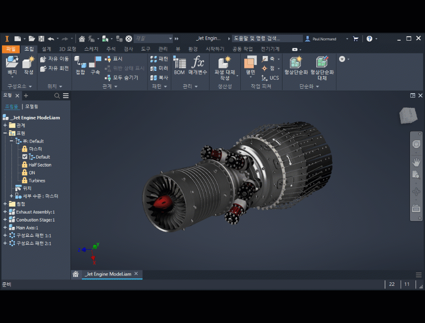Click the 자유 회전 button
Viewport: 425px width, 323px height.
point(55,68)
